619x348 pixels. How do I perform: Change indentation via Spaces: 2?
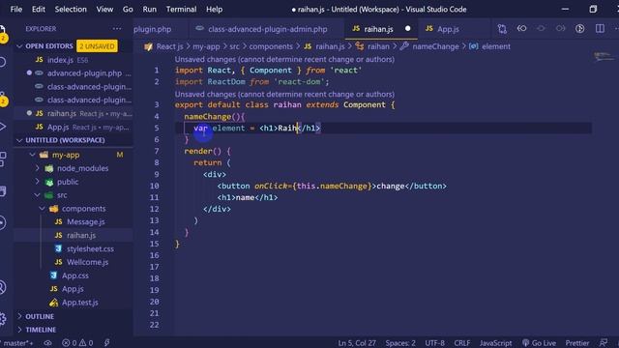tap(400, 343)
